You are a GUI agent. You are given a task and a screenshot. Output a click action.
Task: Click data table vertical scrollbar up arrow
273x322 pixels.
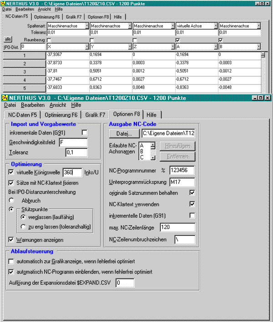click(263, 54)
